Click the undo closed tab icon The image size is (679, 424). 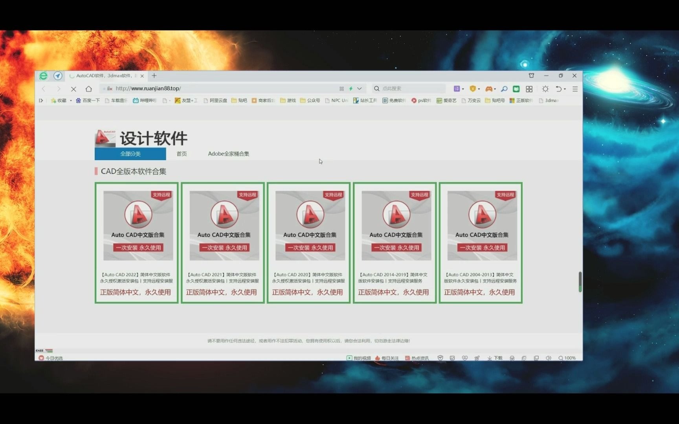tap(558, 89)
